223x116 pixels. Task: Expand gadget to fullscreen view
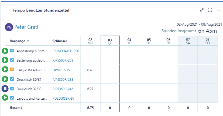pyautogui.click(x=210, y=10)
